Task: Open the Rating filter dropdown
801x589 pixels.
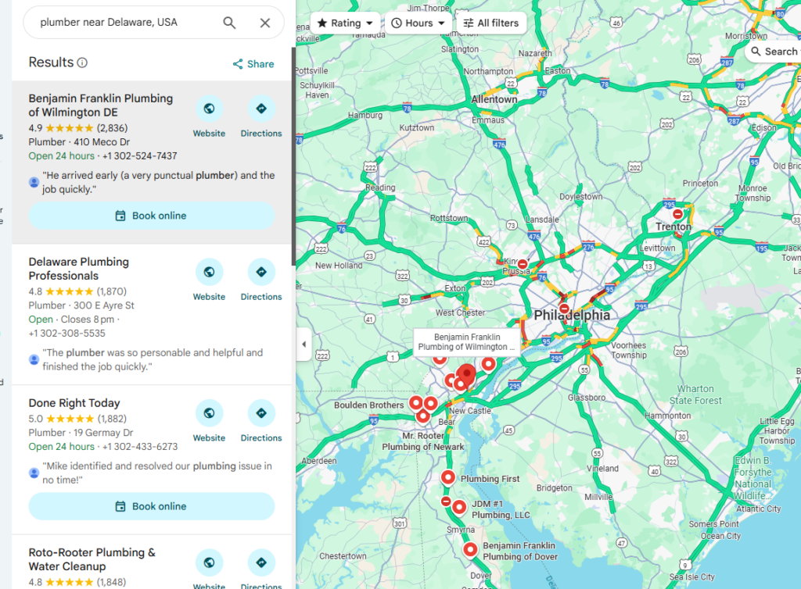Action: pyautogui.click(x=345, y=23)
